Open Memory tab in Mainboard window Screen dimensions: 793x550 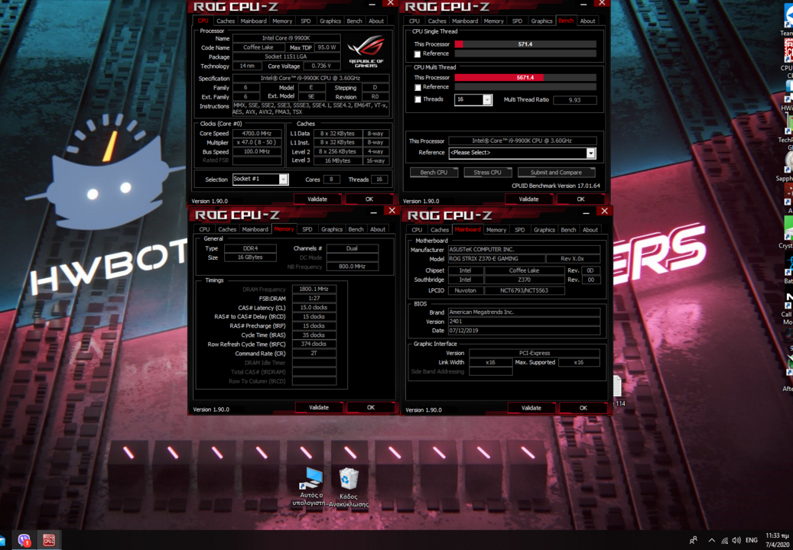point(496,230)
